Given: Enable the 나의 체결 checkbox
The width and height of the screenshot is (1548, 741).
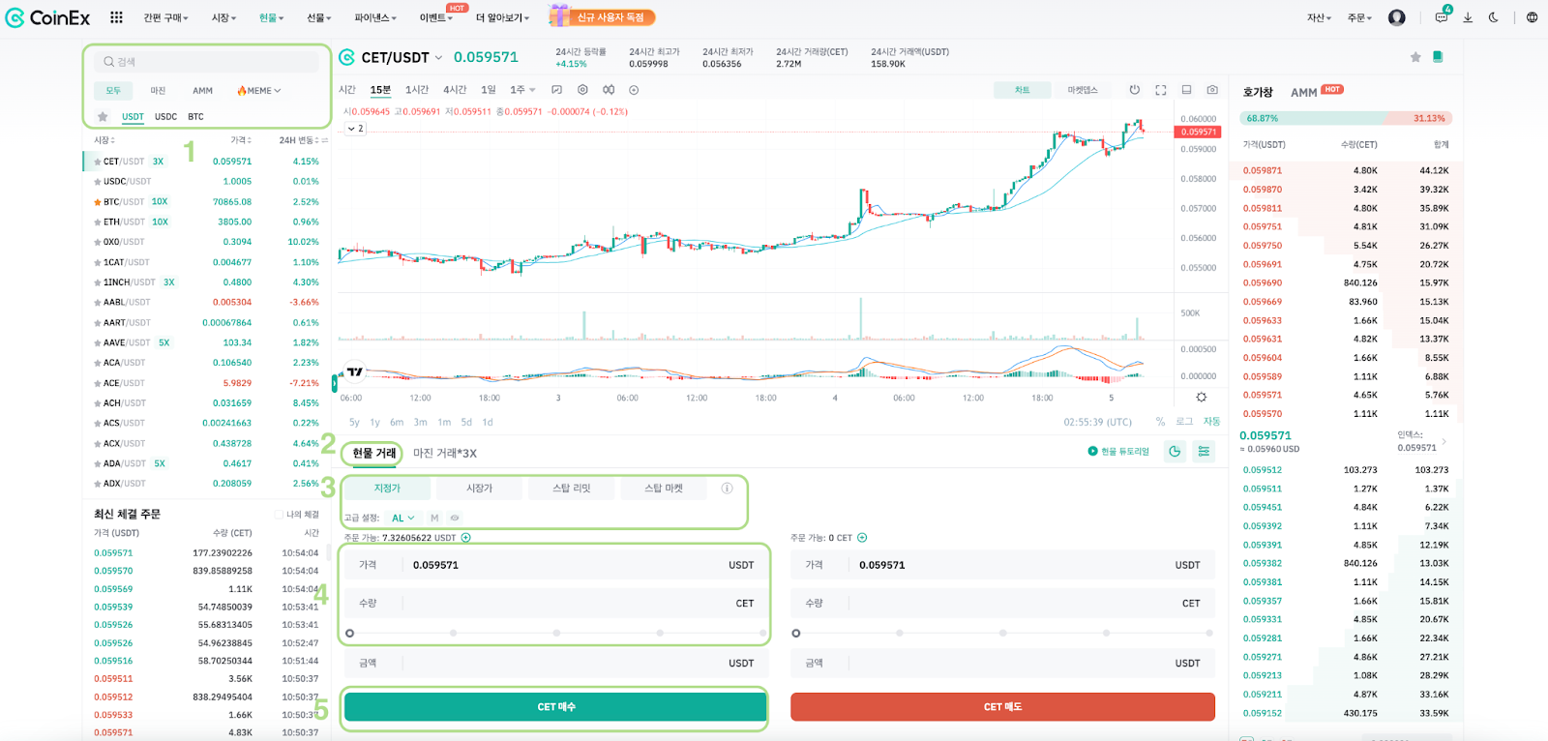Looking at the screenshot, I should [x=279, y=515].
